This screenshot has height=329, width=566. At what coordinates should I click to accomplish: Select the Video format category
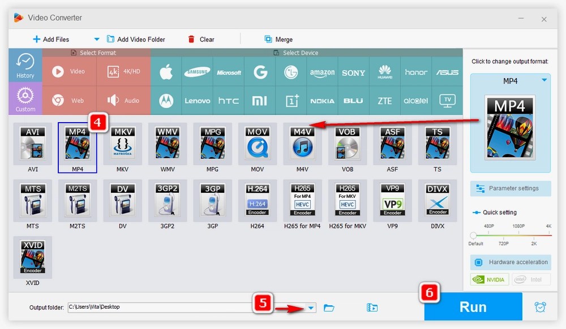(x=69, y=71)
